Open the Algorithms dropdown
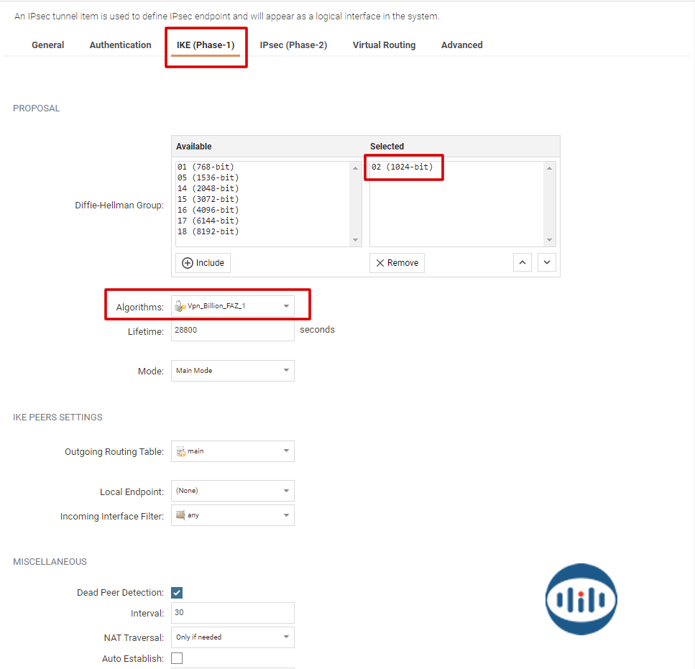The width and height of the screenshot is (695, 669). 285,306
